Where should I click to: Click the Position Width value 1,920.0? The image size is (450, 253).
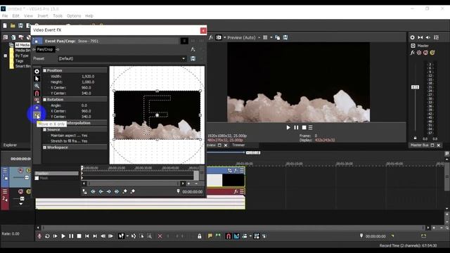click(x=88, y=77)
